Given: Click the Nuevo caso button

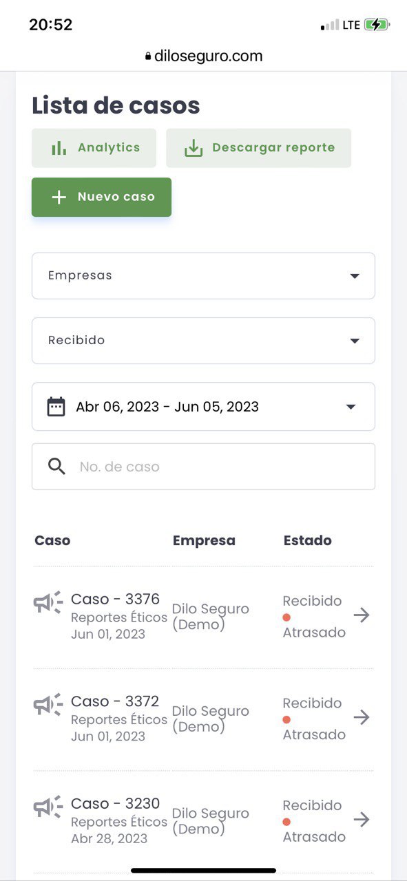Looking at the screenshot, I should (x=101, y=197).
